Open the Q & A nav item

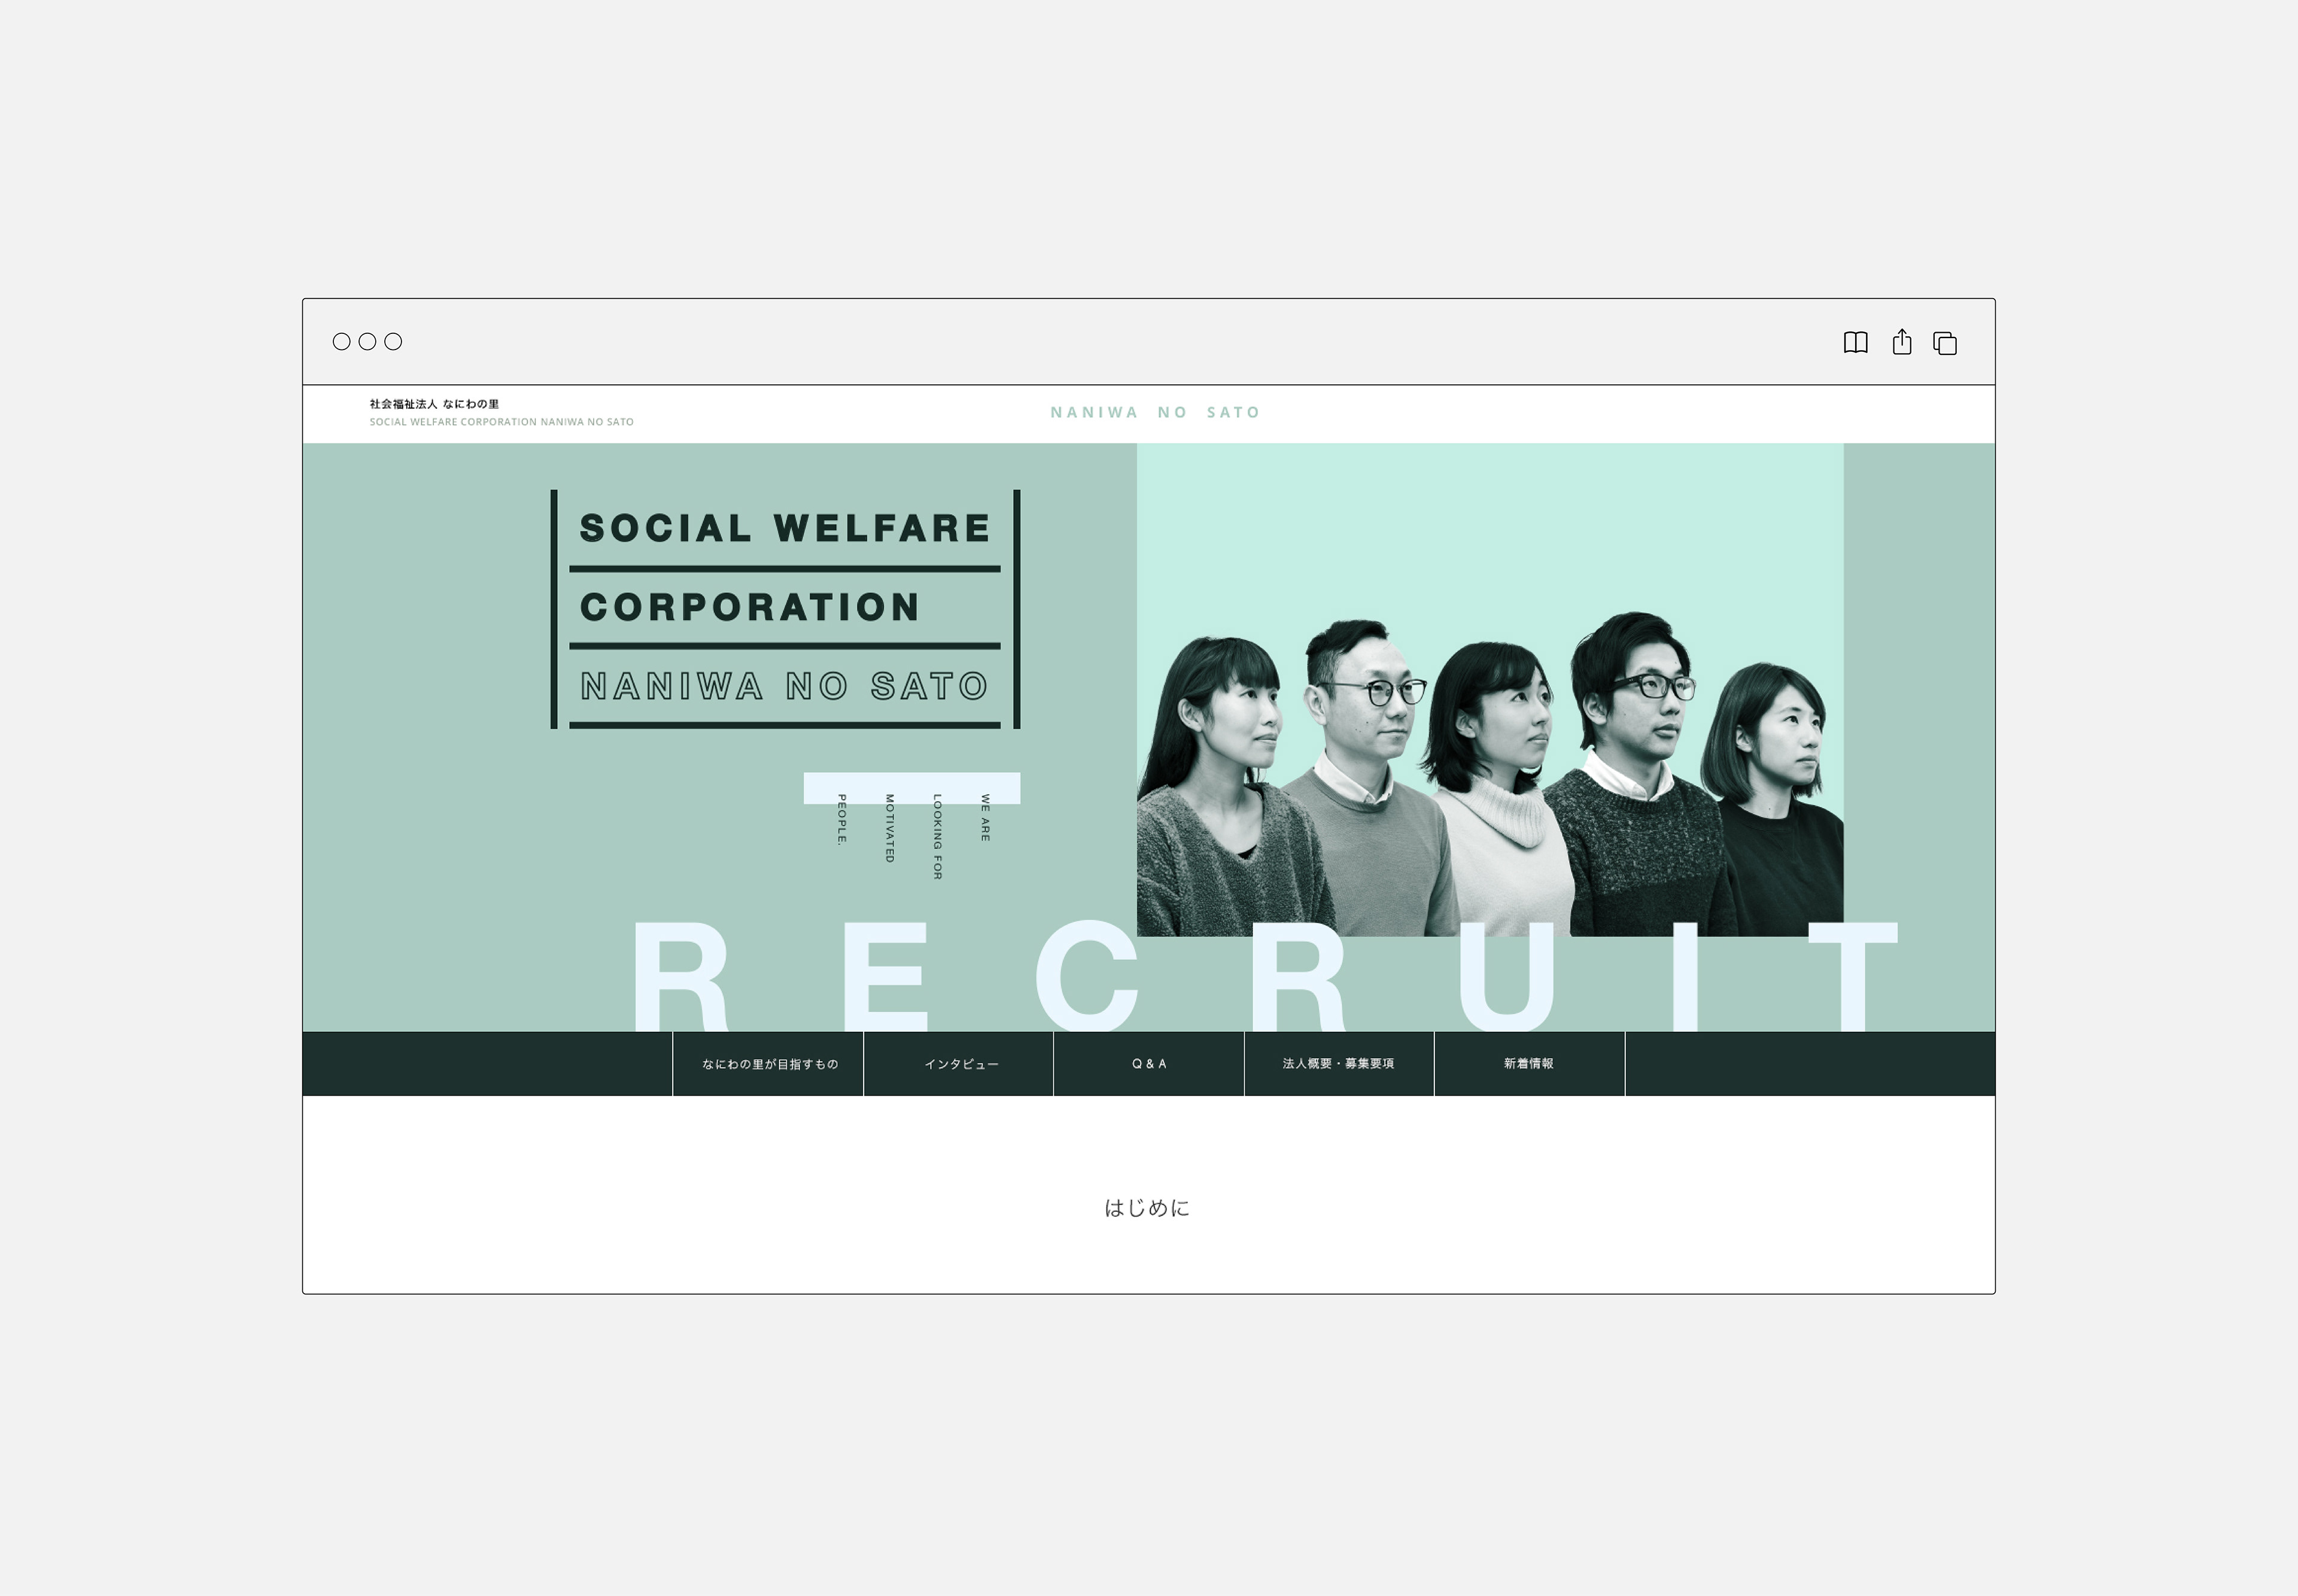pyautogui.click(x=1149, y=1064)
